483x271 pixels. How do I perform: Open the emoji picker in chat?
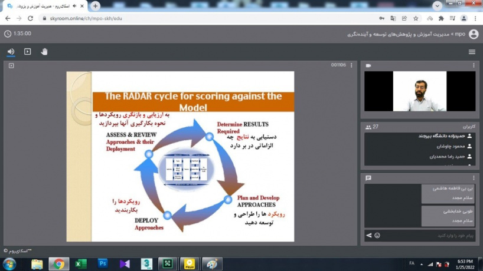point(377,236)
